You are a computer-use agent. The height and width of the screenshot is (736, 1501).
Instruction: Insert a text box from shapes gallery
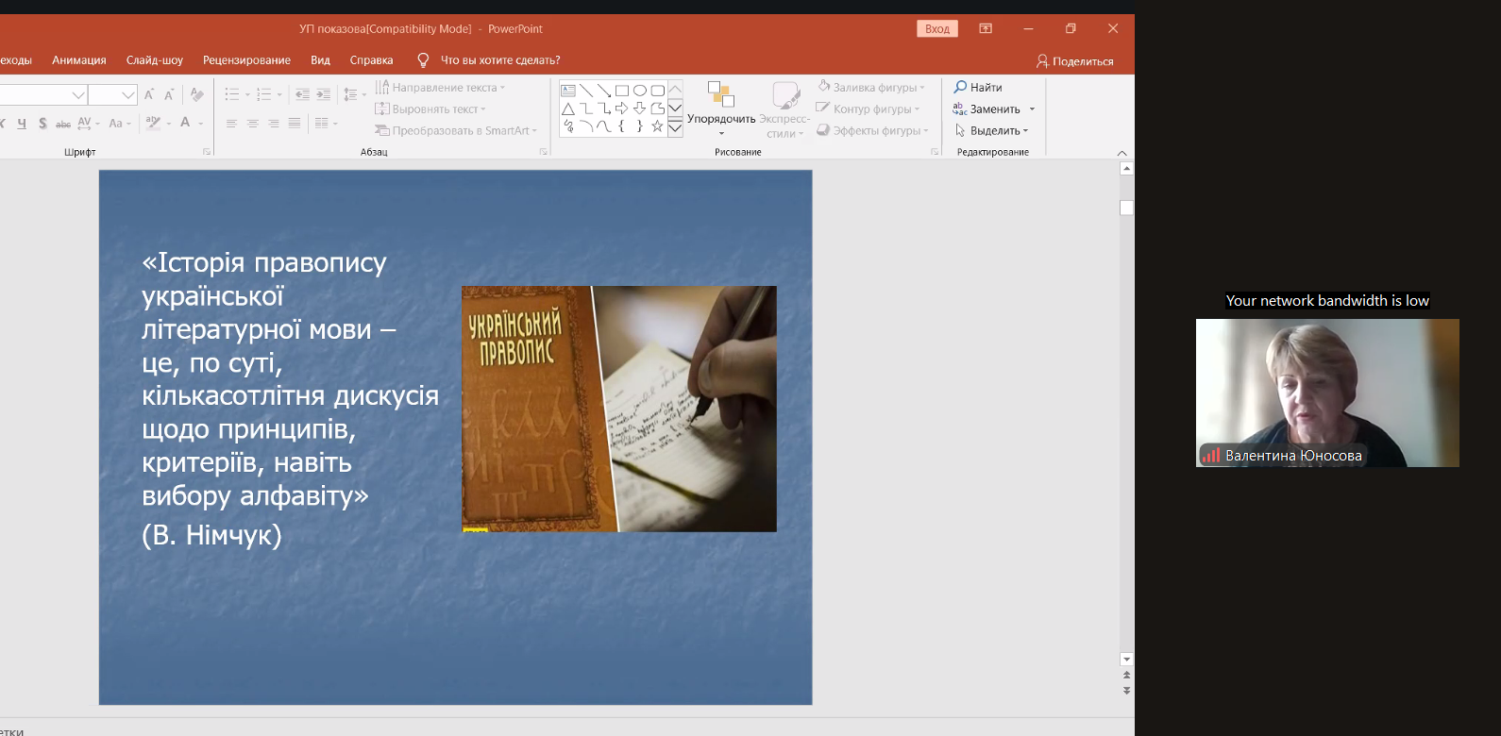pyautogui.click(x=568, y=91)
